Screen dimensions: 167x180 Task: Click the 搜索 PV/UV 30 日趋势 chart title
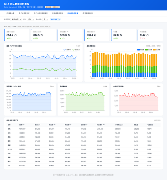tap(14, 46)
